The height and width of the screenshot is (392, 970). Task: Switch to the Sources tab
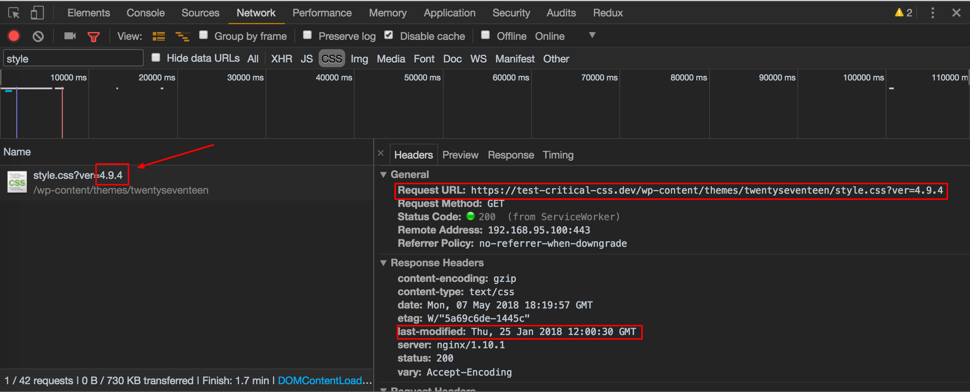click(200, 13)
